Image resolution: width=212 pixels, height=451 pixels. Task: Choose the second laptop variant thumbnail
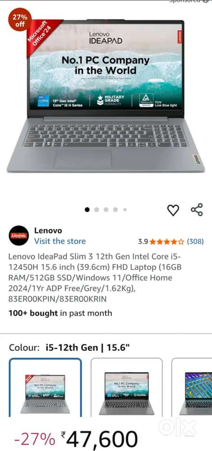click(x=127, y=387)
